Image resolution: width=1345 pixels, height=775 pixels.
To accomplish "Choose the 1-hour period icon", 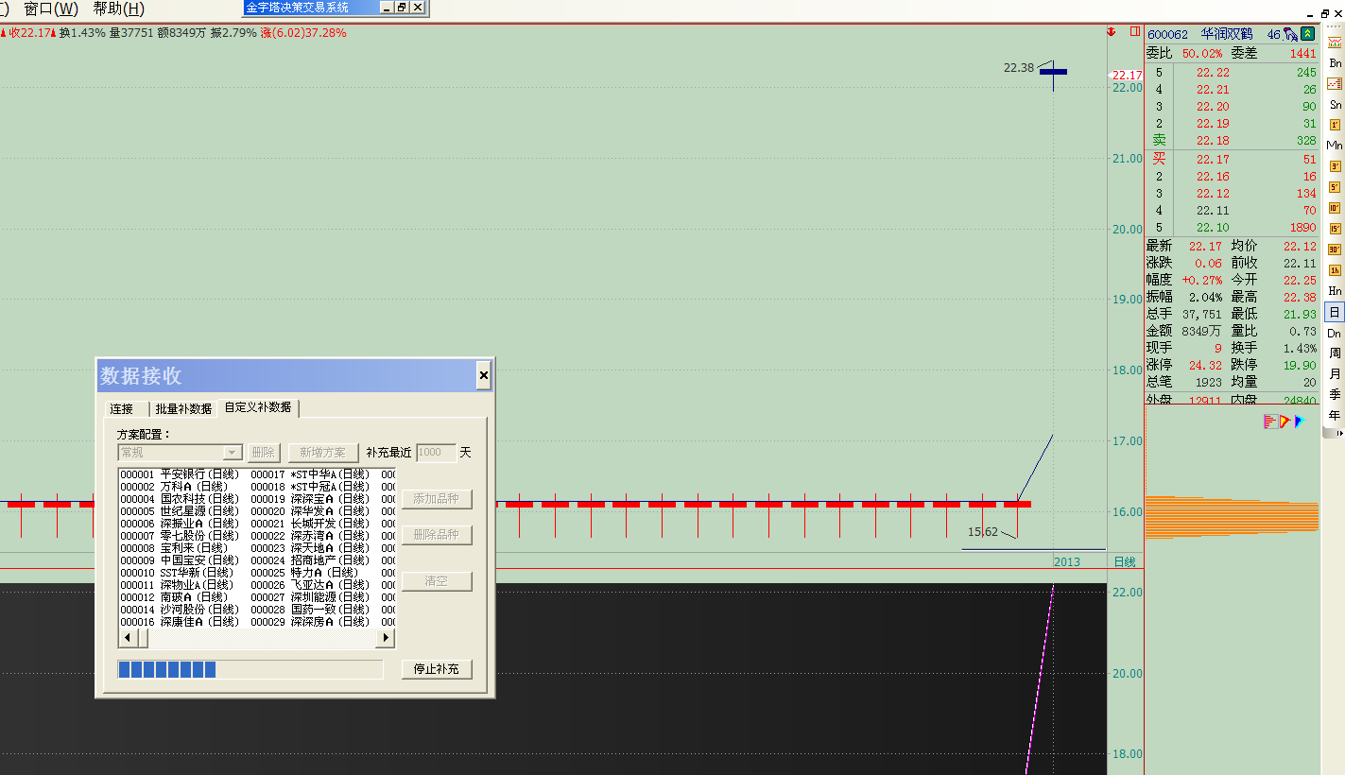I will (x=1335, y=270).
